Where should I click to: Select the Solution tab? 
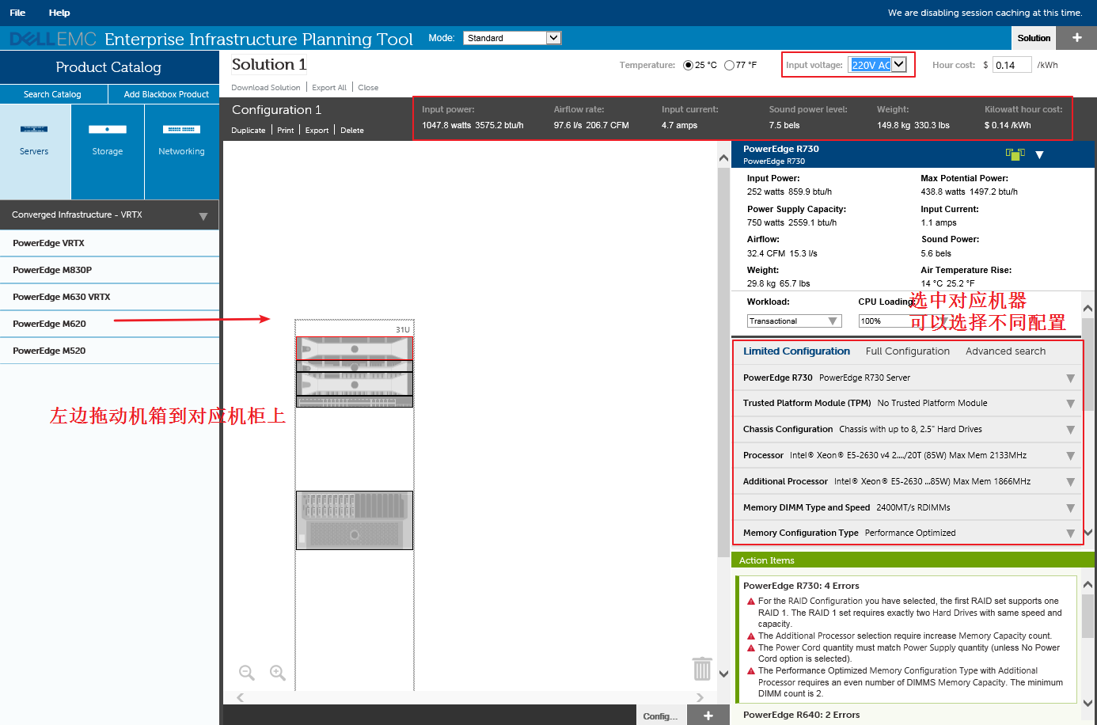coord(1034,37)
